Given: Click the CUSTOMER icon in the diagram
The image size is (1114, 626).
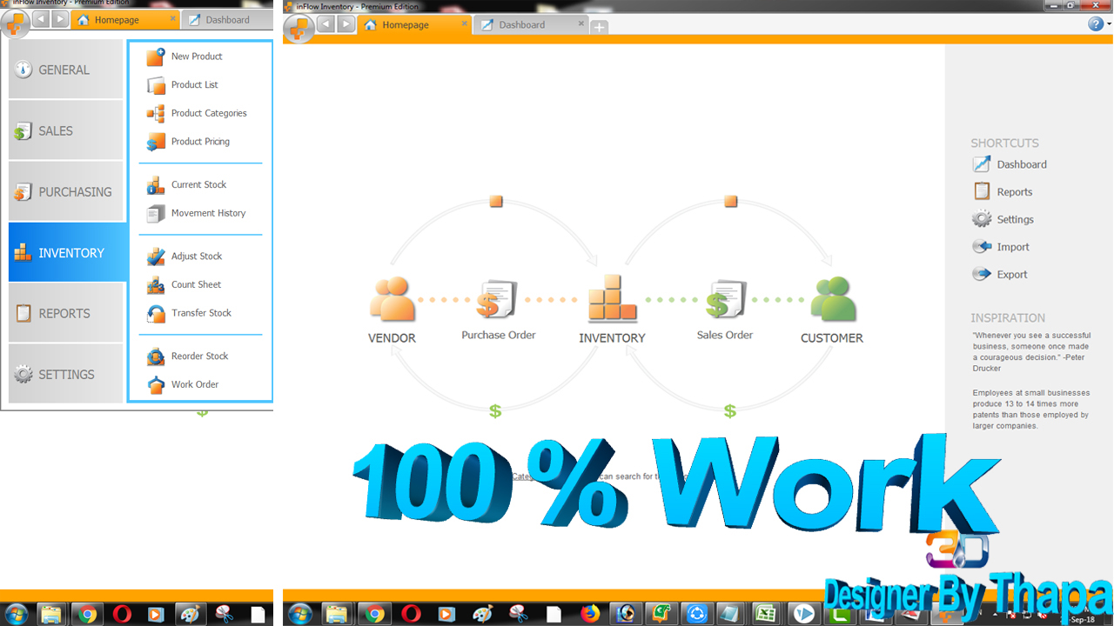Looking at the screenshot, I should click(833, 300).
